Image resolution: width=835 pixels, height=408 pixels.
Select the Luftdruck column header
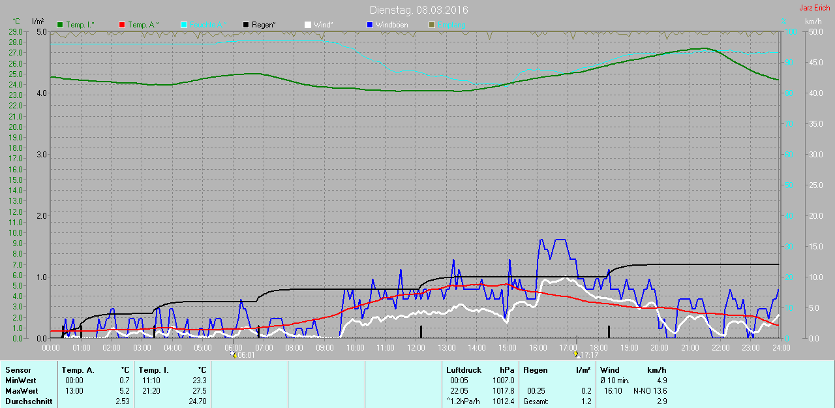(x=463, y=370)
